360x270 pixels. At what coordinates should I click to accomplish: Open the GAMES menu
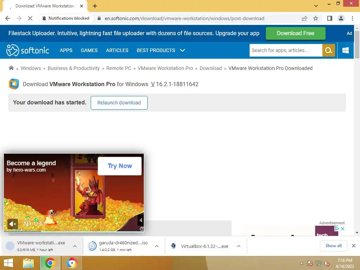click(x=89, y=50)
